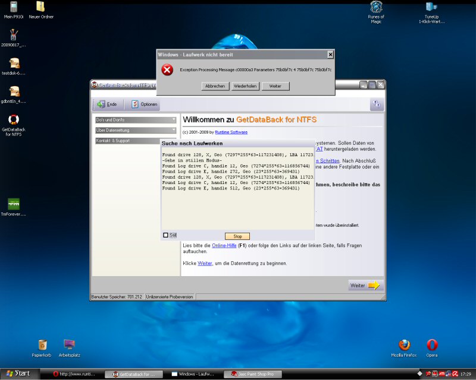Click the 'Found Log drive E, handle 512' line
Viewport: 476px width, 380px height.
231,188
